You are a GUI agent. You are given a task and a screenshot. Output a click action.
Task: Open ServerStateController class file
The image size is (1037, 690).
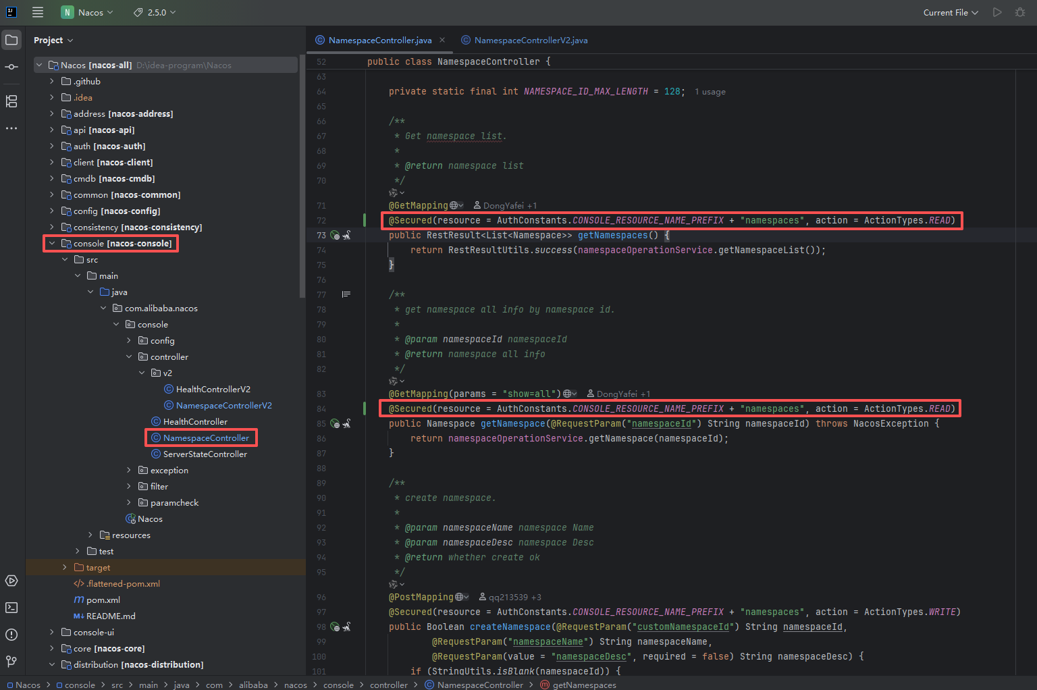199,454
